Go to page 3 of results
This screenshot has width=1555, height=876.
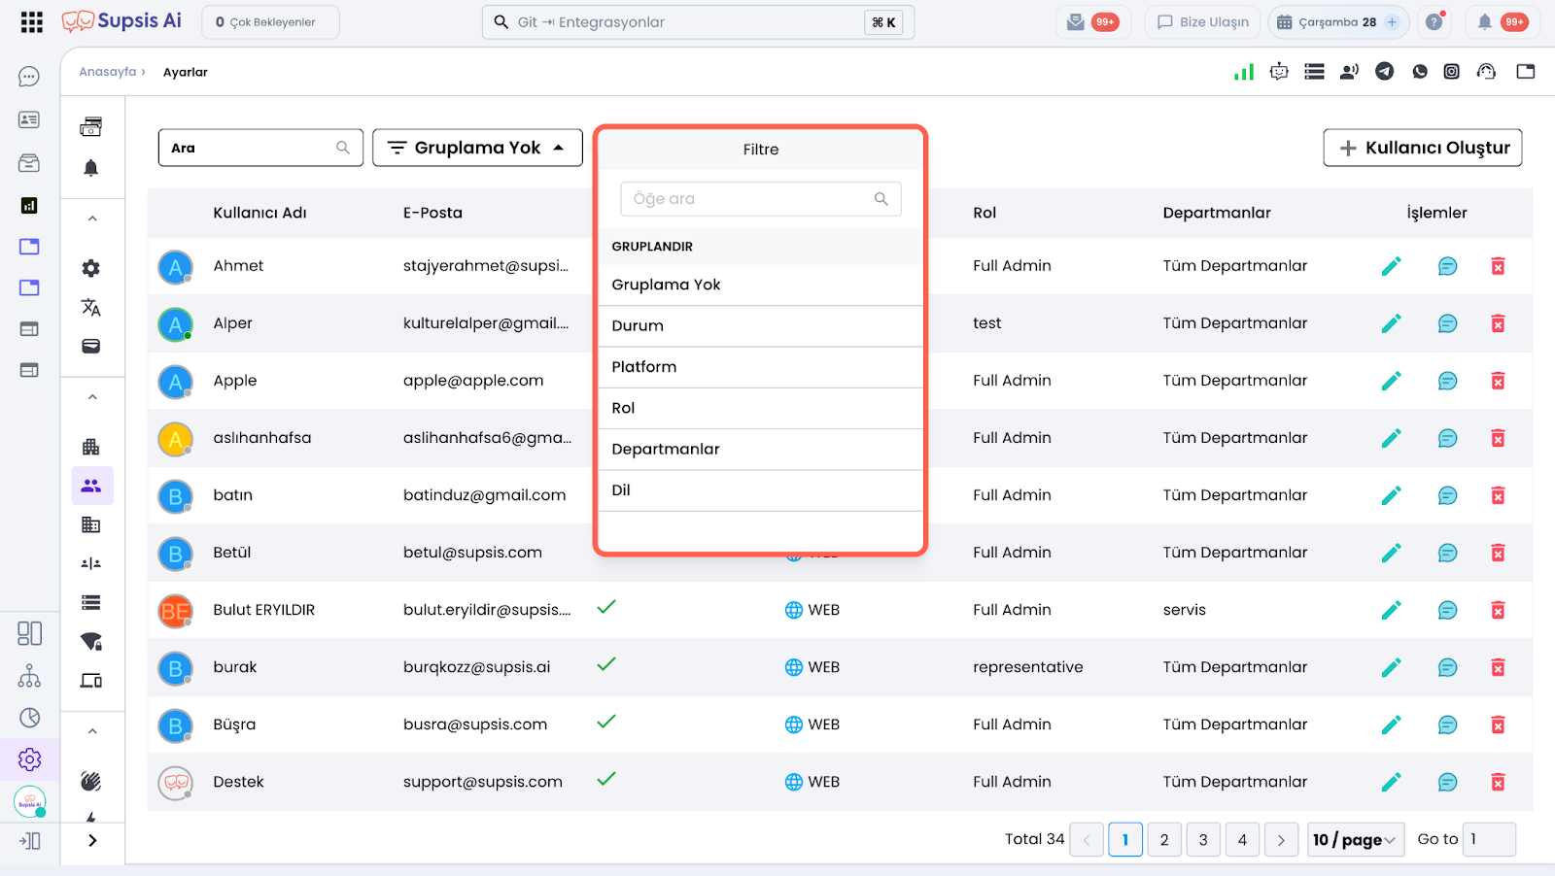click(x=1203, y=839)
